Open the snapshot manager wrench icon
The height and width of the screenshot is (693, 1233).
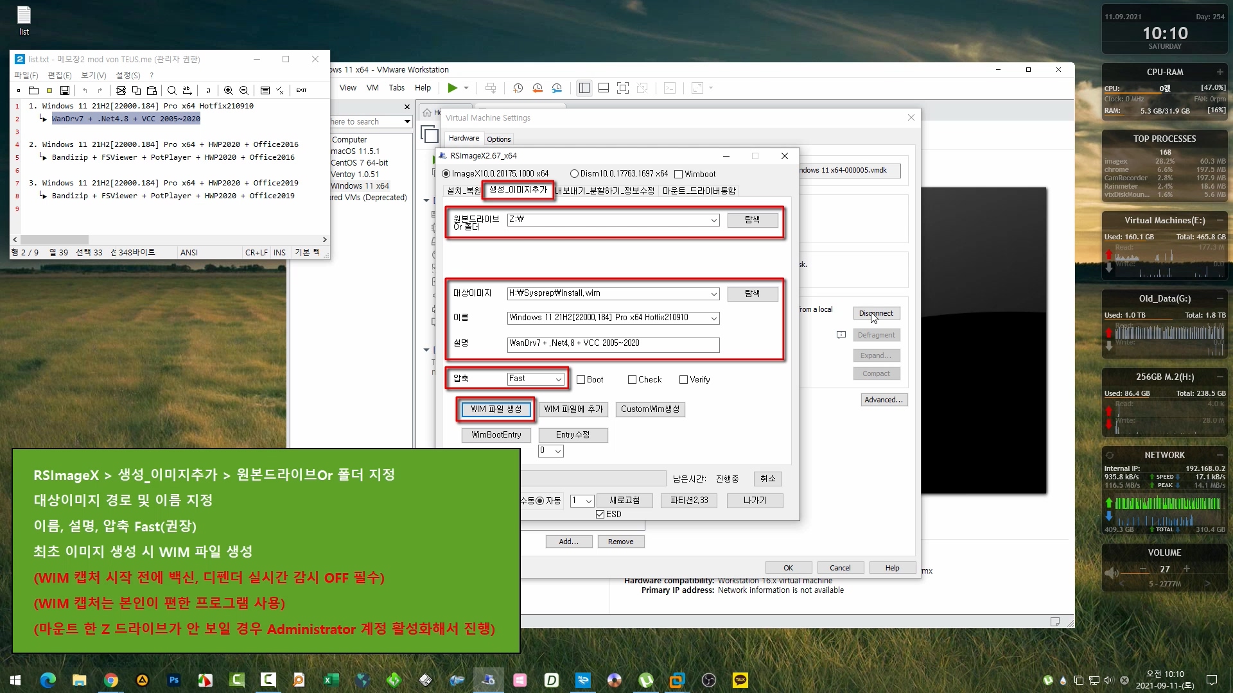click(557, 88)
